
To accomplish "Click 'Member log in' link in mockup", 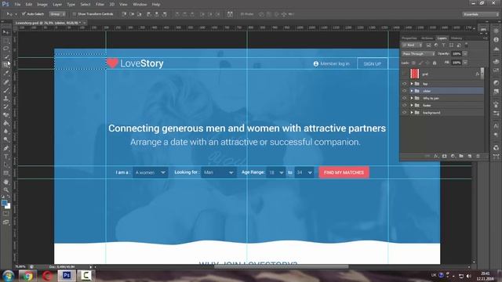I will [332, 63].
